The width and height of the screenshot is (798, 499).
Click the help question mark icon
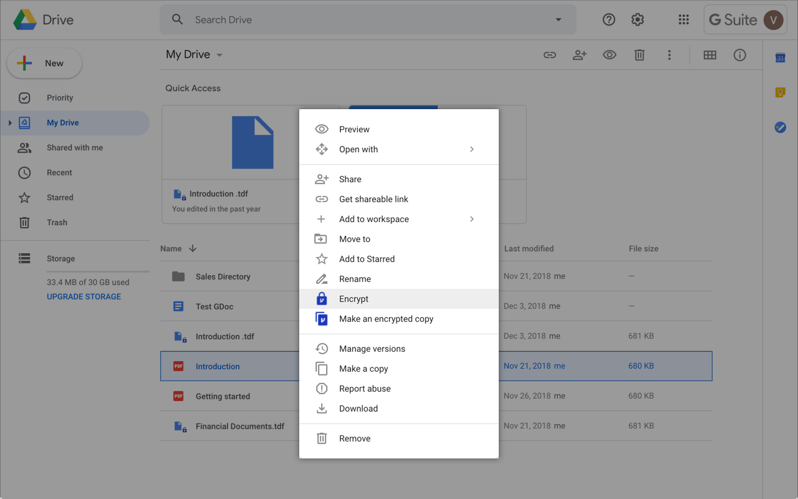click(x=609, y=20)
